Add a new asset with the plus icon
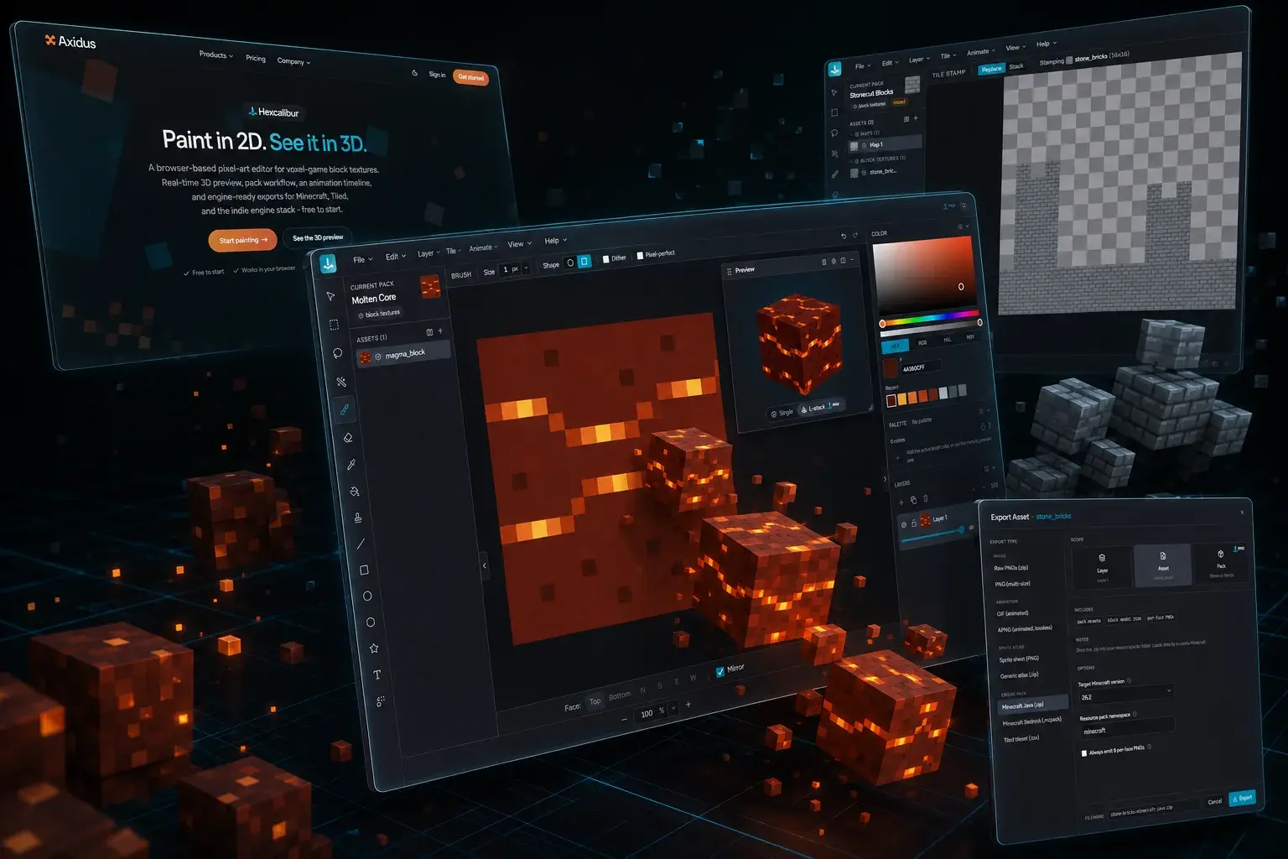The width and height of the screenshot is (1288, 859). (x=440, y=331)
